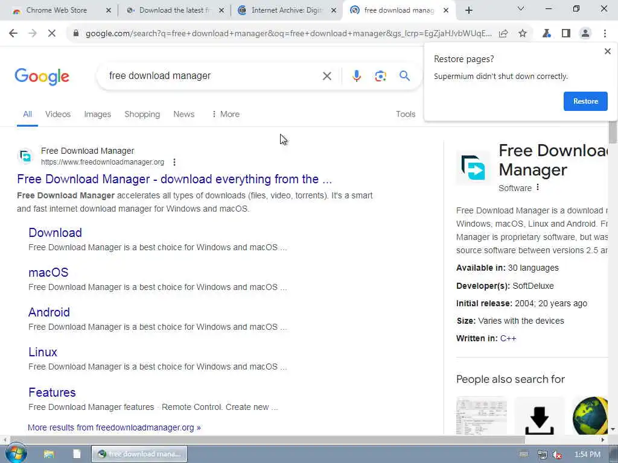This screenshot has width=618, height=463.
Task: Click the first People also search thumbnail
Action: [482, 417]
